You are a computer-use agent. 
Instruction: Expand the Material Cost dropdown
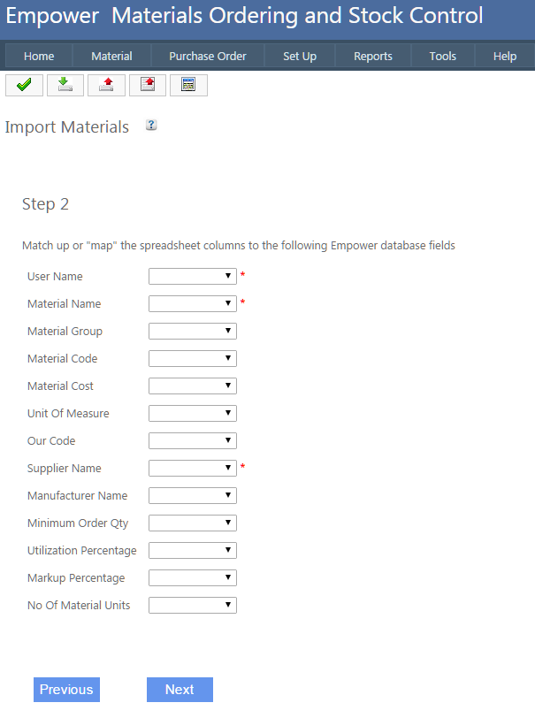pyautogui.click(x=193, y=386)
